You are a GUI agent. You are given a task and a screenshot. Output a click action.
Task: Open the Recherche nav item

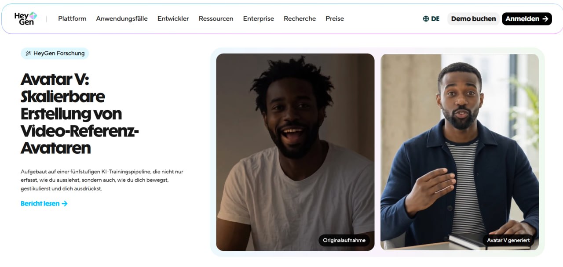[300, 19]
